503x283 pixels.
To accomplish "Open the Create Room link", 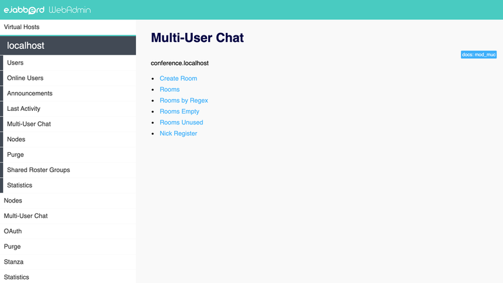I will coord(179,78).
